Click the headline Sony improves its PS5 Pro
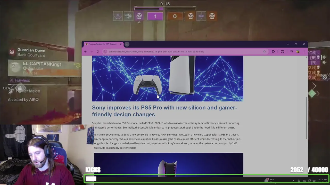Screen dimensions: 330x185 [164, 111]
